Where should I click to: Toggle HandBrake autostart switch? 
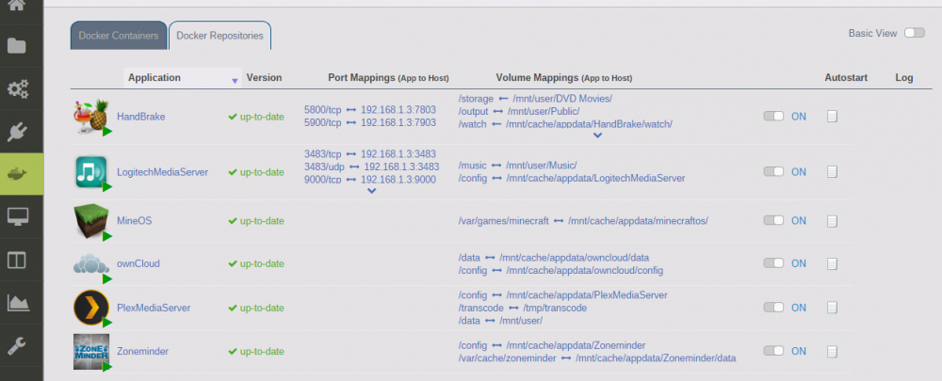click(773, 117)
